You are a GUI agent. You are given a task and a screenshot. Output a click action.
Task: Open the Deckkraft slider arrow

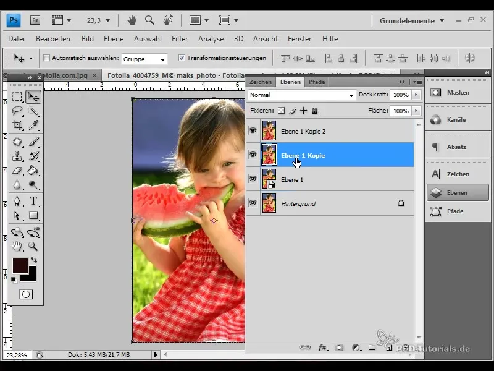(x=416, y=95)
